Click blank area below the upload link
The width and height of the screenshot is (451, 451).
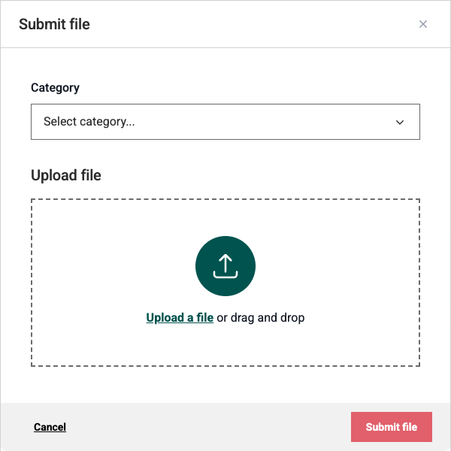pos(225,344)
